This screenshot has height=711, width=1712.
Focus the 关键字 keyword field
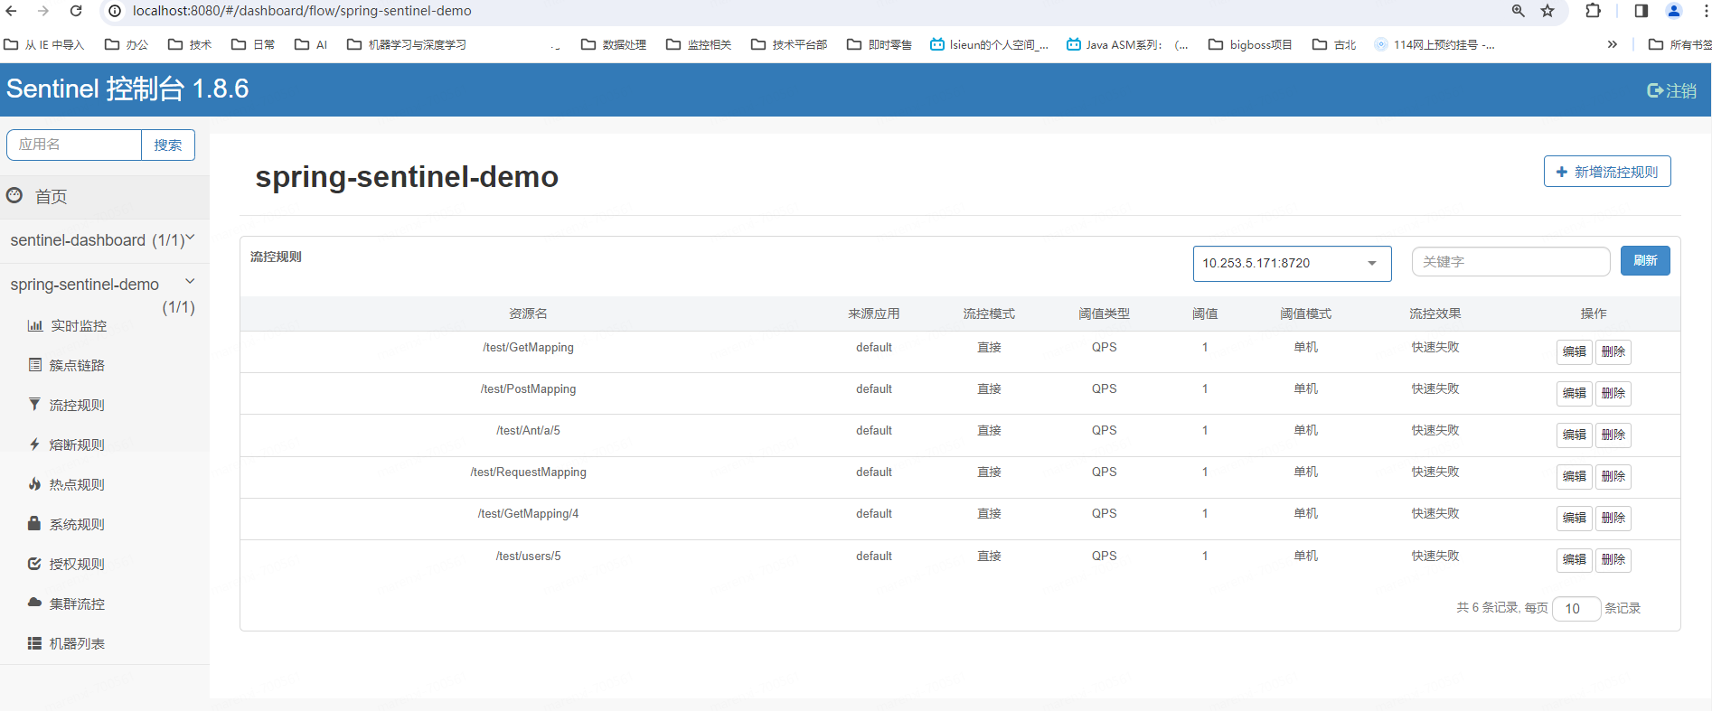coord(1510,262)
